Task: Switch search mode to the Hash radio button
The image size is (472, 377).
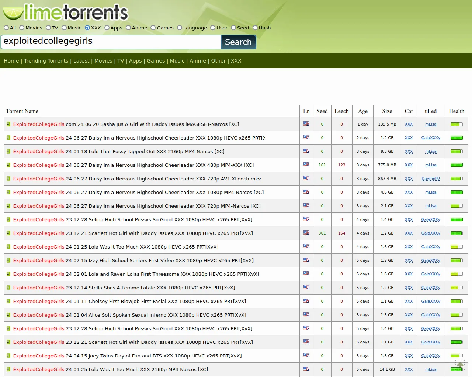Action: 255,28
